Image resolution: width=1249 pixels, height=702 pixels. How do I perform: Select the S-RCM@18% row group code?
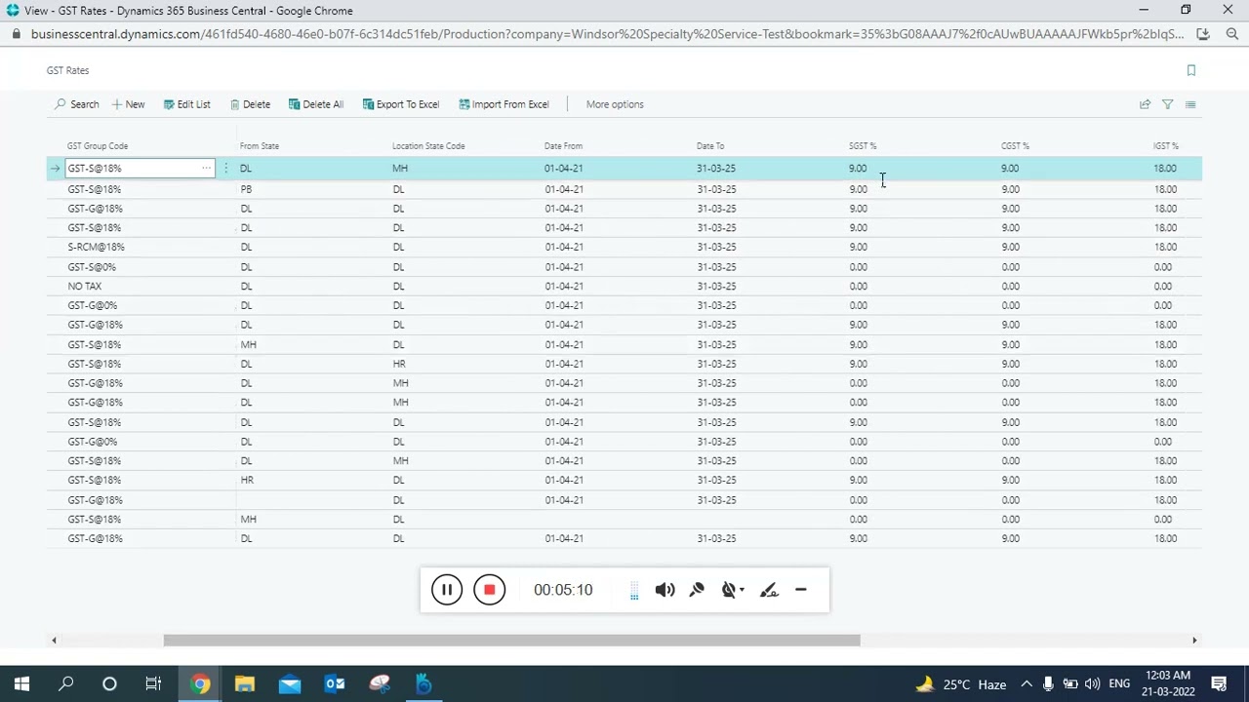click(x=96, y=248)
